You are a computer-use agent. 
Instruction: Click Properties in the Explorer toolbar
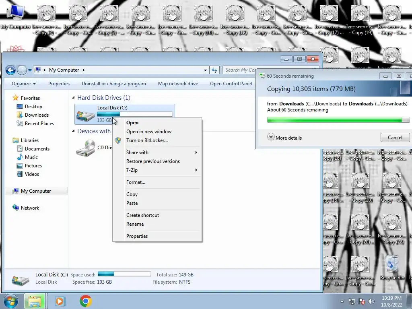[59, 84]
